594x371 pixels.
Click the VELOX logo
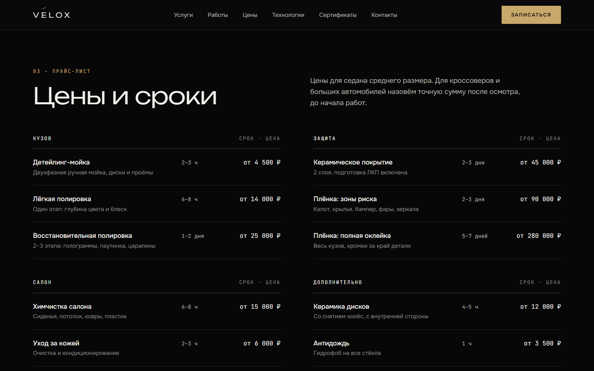[x=52, y=14]
